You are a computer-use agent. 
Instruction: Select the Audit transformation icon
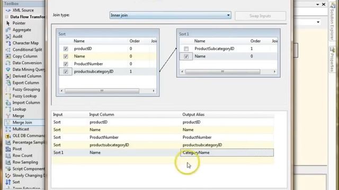point(8,36)
